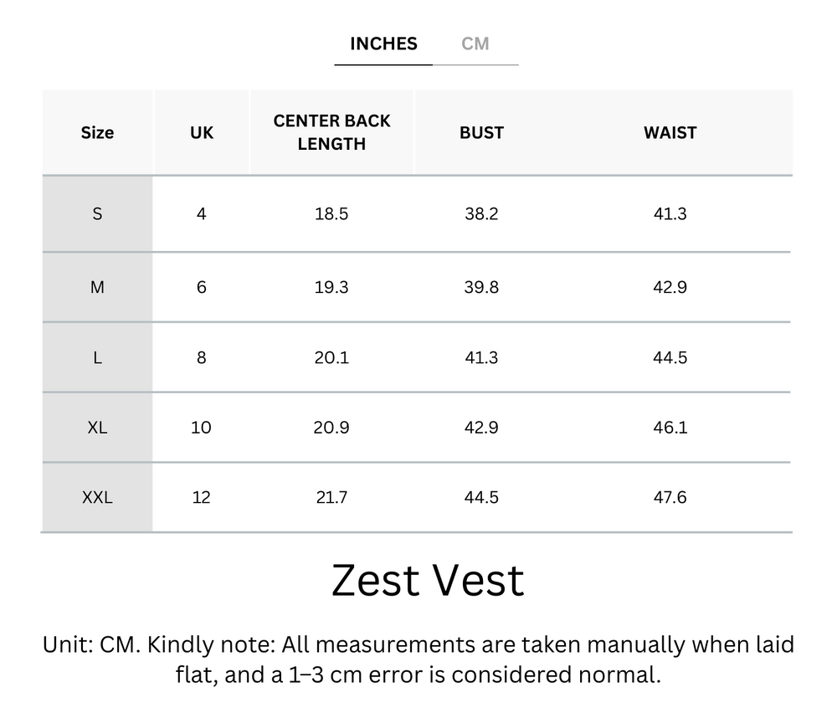The image size is (837, 718).
Task: Click the Size column header
Action: [97, 132]
